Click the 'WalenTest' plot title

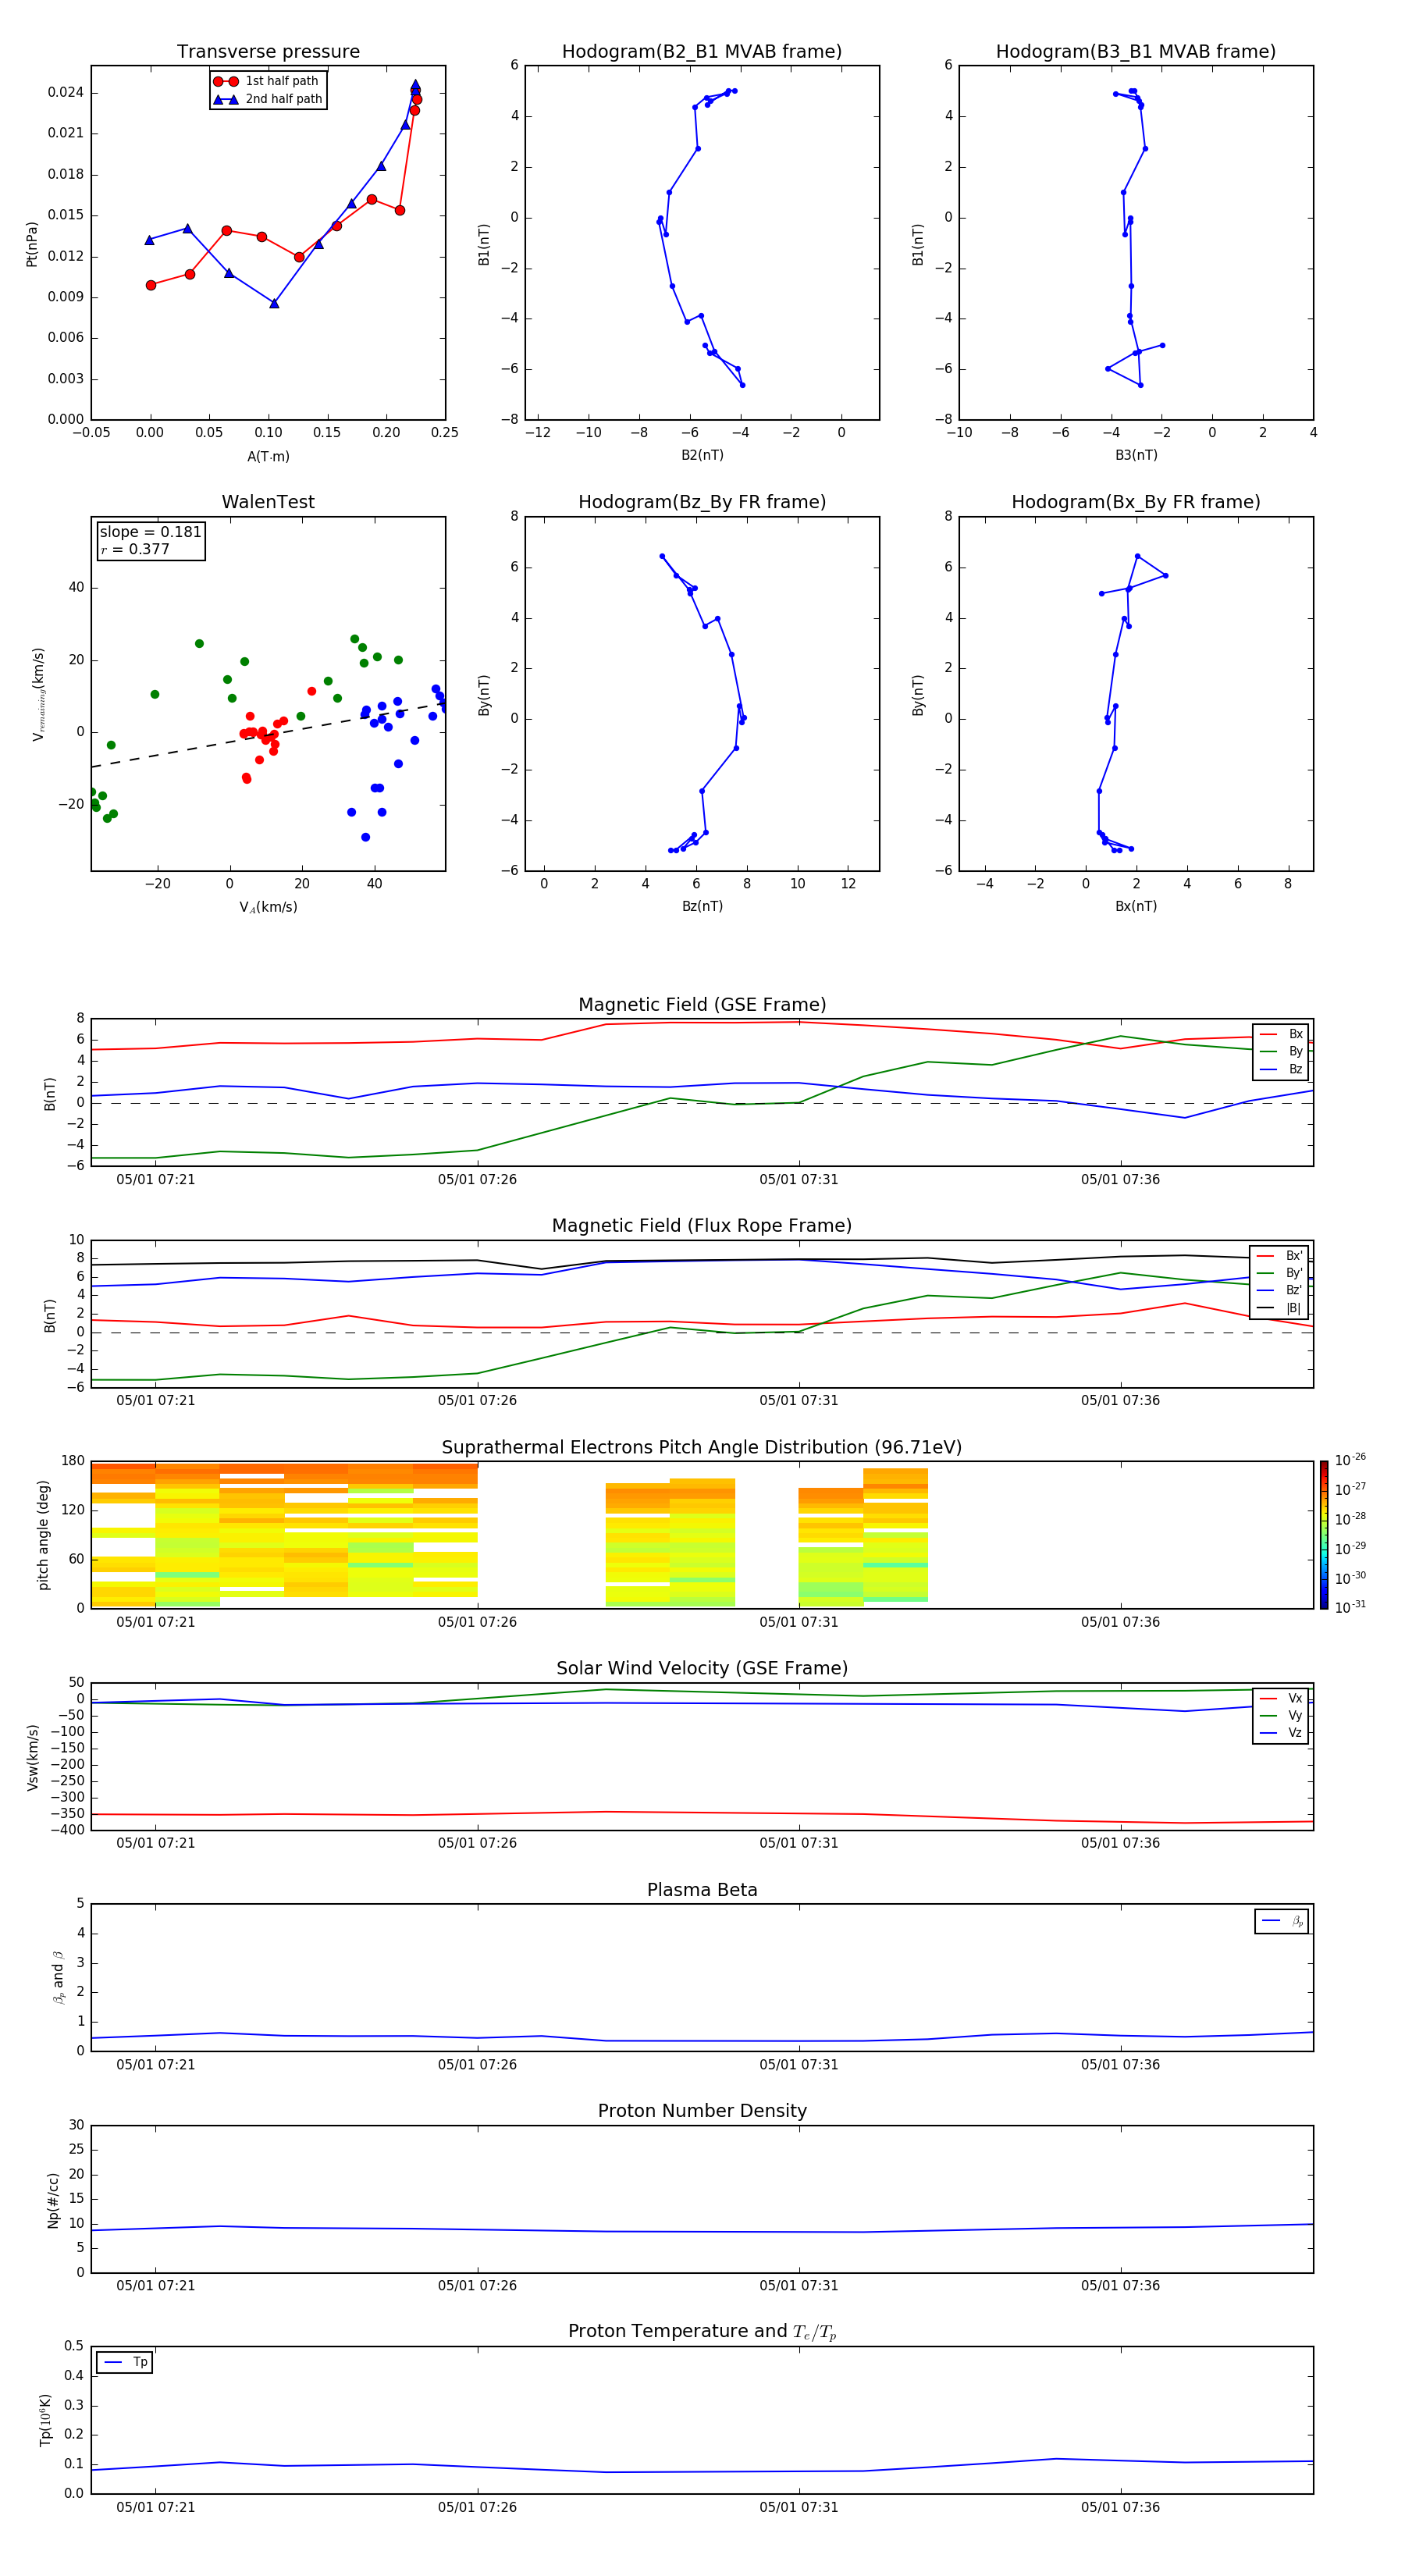tap(268, 502)
